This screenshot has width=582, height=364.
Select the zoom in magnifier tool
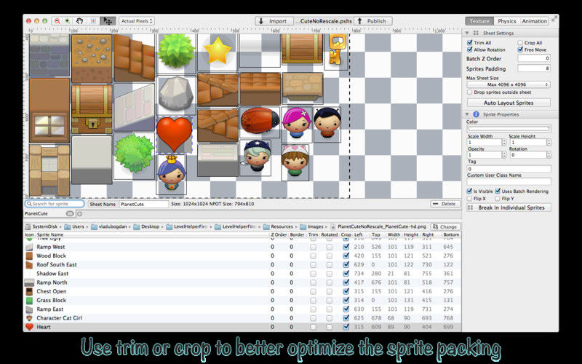68,21
